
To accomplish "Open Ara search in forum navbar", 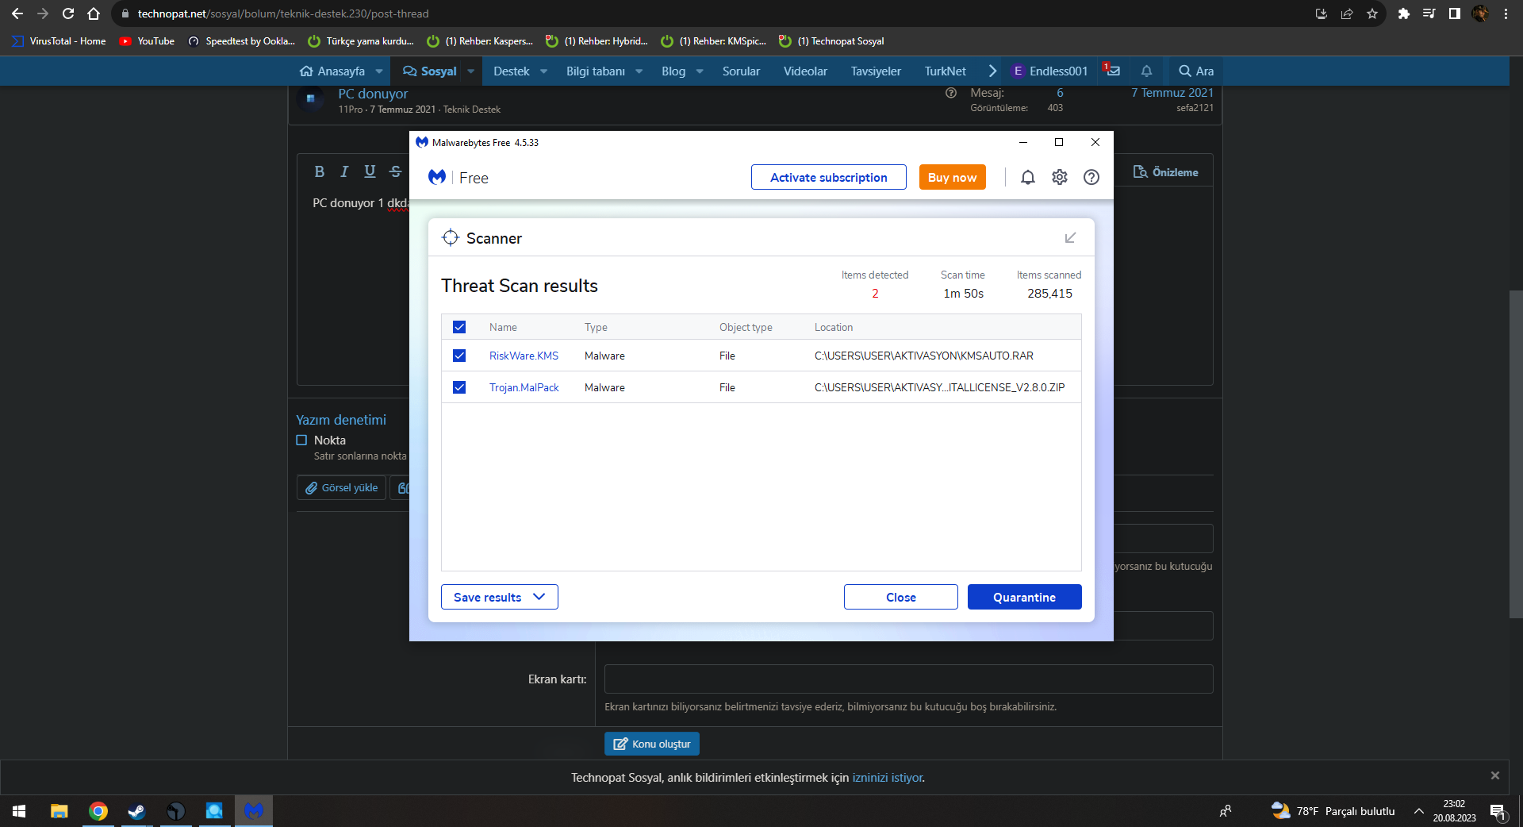I will 1196,71.
